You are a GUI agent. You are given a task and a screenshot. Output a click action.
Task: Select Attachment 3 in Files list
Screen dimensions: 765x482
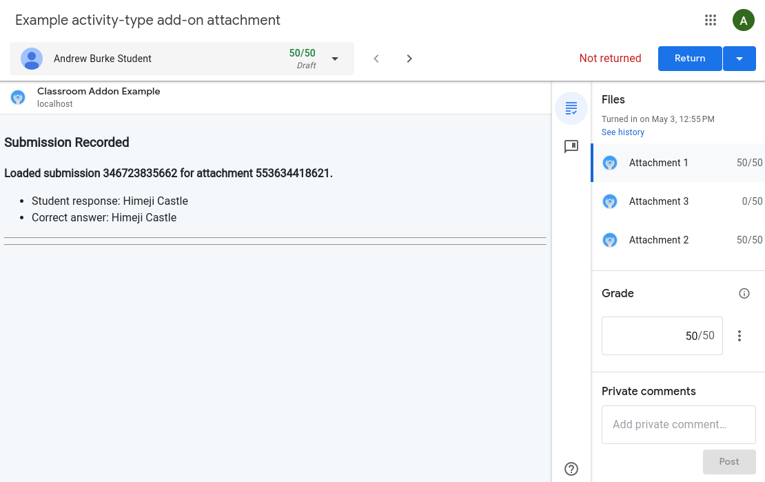point(658,201)
